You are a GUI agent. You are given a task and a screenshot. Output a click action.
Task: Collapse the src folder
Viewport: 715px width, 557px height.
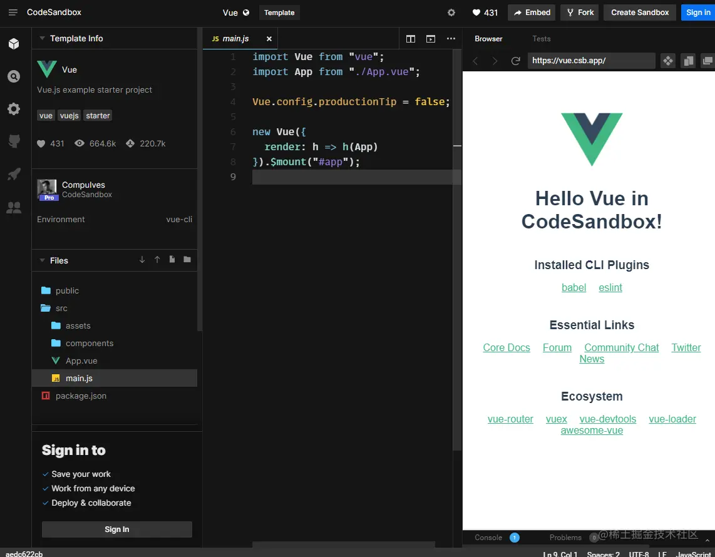coord(115,308)
